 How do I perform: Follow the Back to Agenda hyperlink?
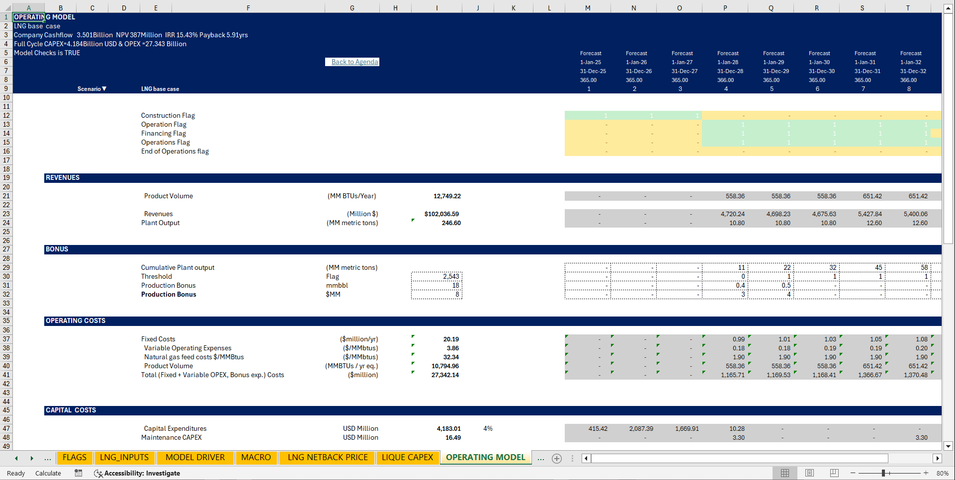(x=352, y=62)
